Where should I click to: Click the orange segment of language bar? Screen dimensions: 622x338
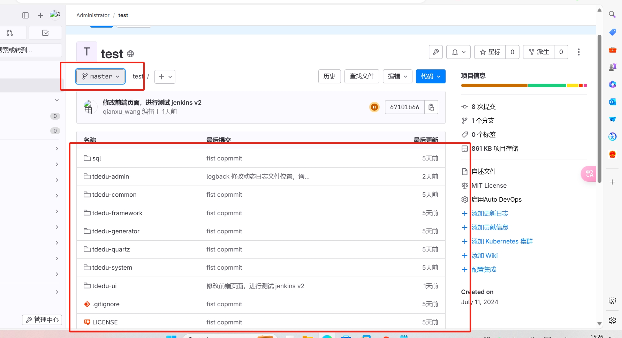tap(494, 85)
